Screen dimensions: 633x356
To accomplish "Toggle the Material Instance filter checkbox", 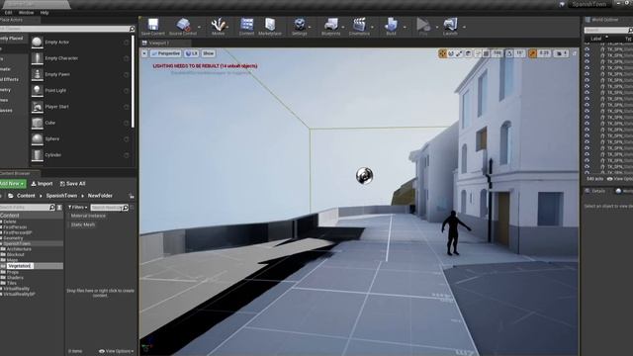I will pos(88,216).
